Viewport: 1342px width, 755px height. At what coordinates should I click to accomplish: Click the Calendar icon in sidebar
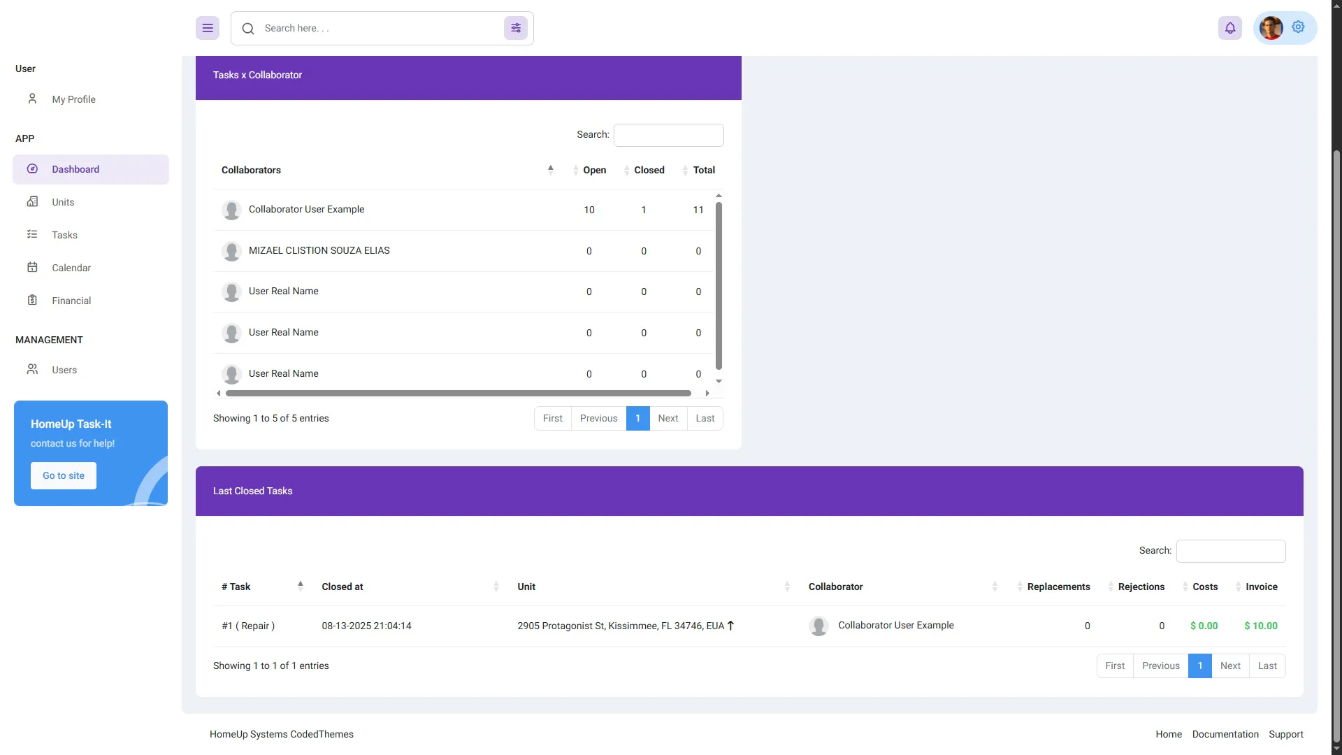[x=32, y=267]
